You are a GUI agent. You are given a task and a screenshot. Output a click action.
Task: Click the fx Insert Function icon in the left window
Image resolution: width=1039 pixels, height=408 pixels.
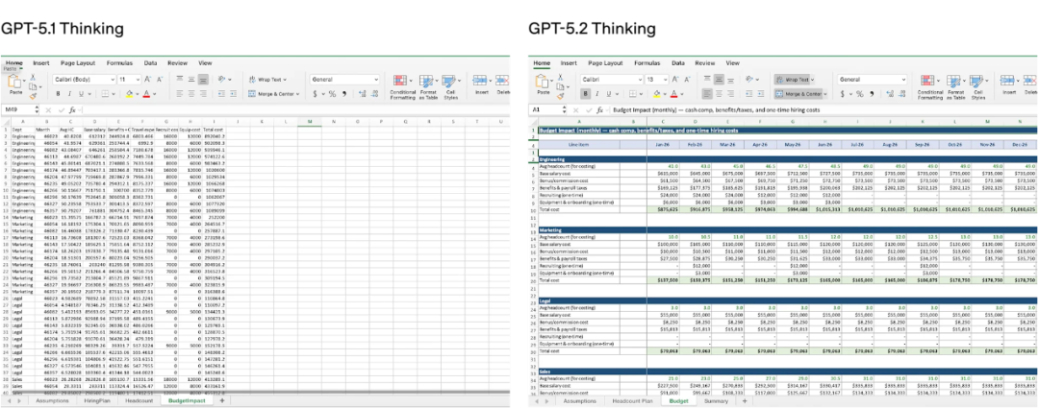click(x=73, y=109)
